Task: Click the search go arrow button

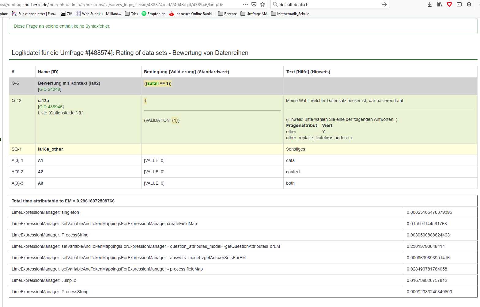Action: click(x=384, y=4)
